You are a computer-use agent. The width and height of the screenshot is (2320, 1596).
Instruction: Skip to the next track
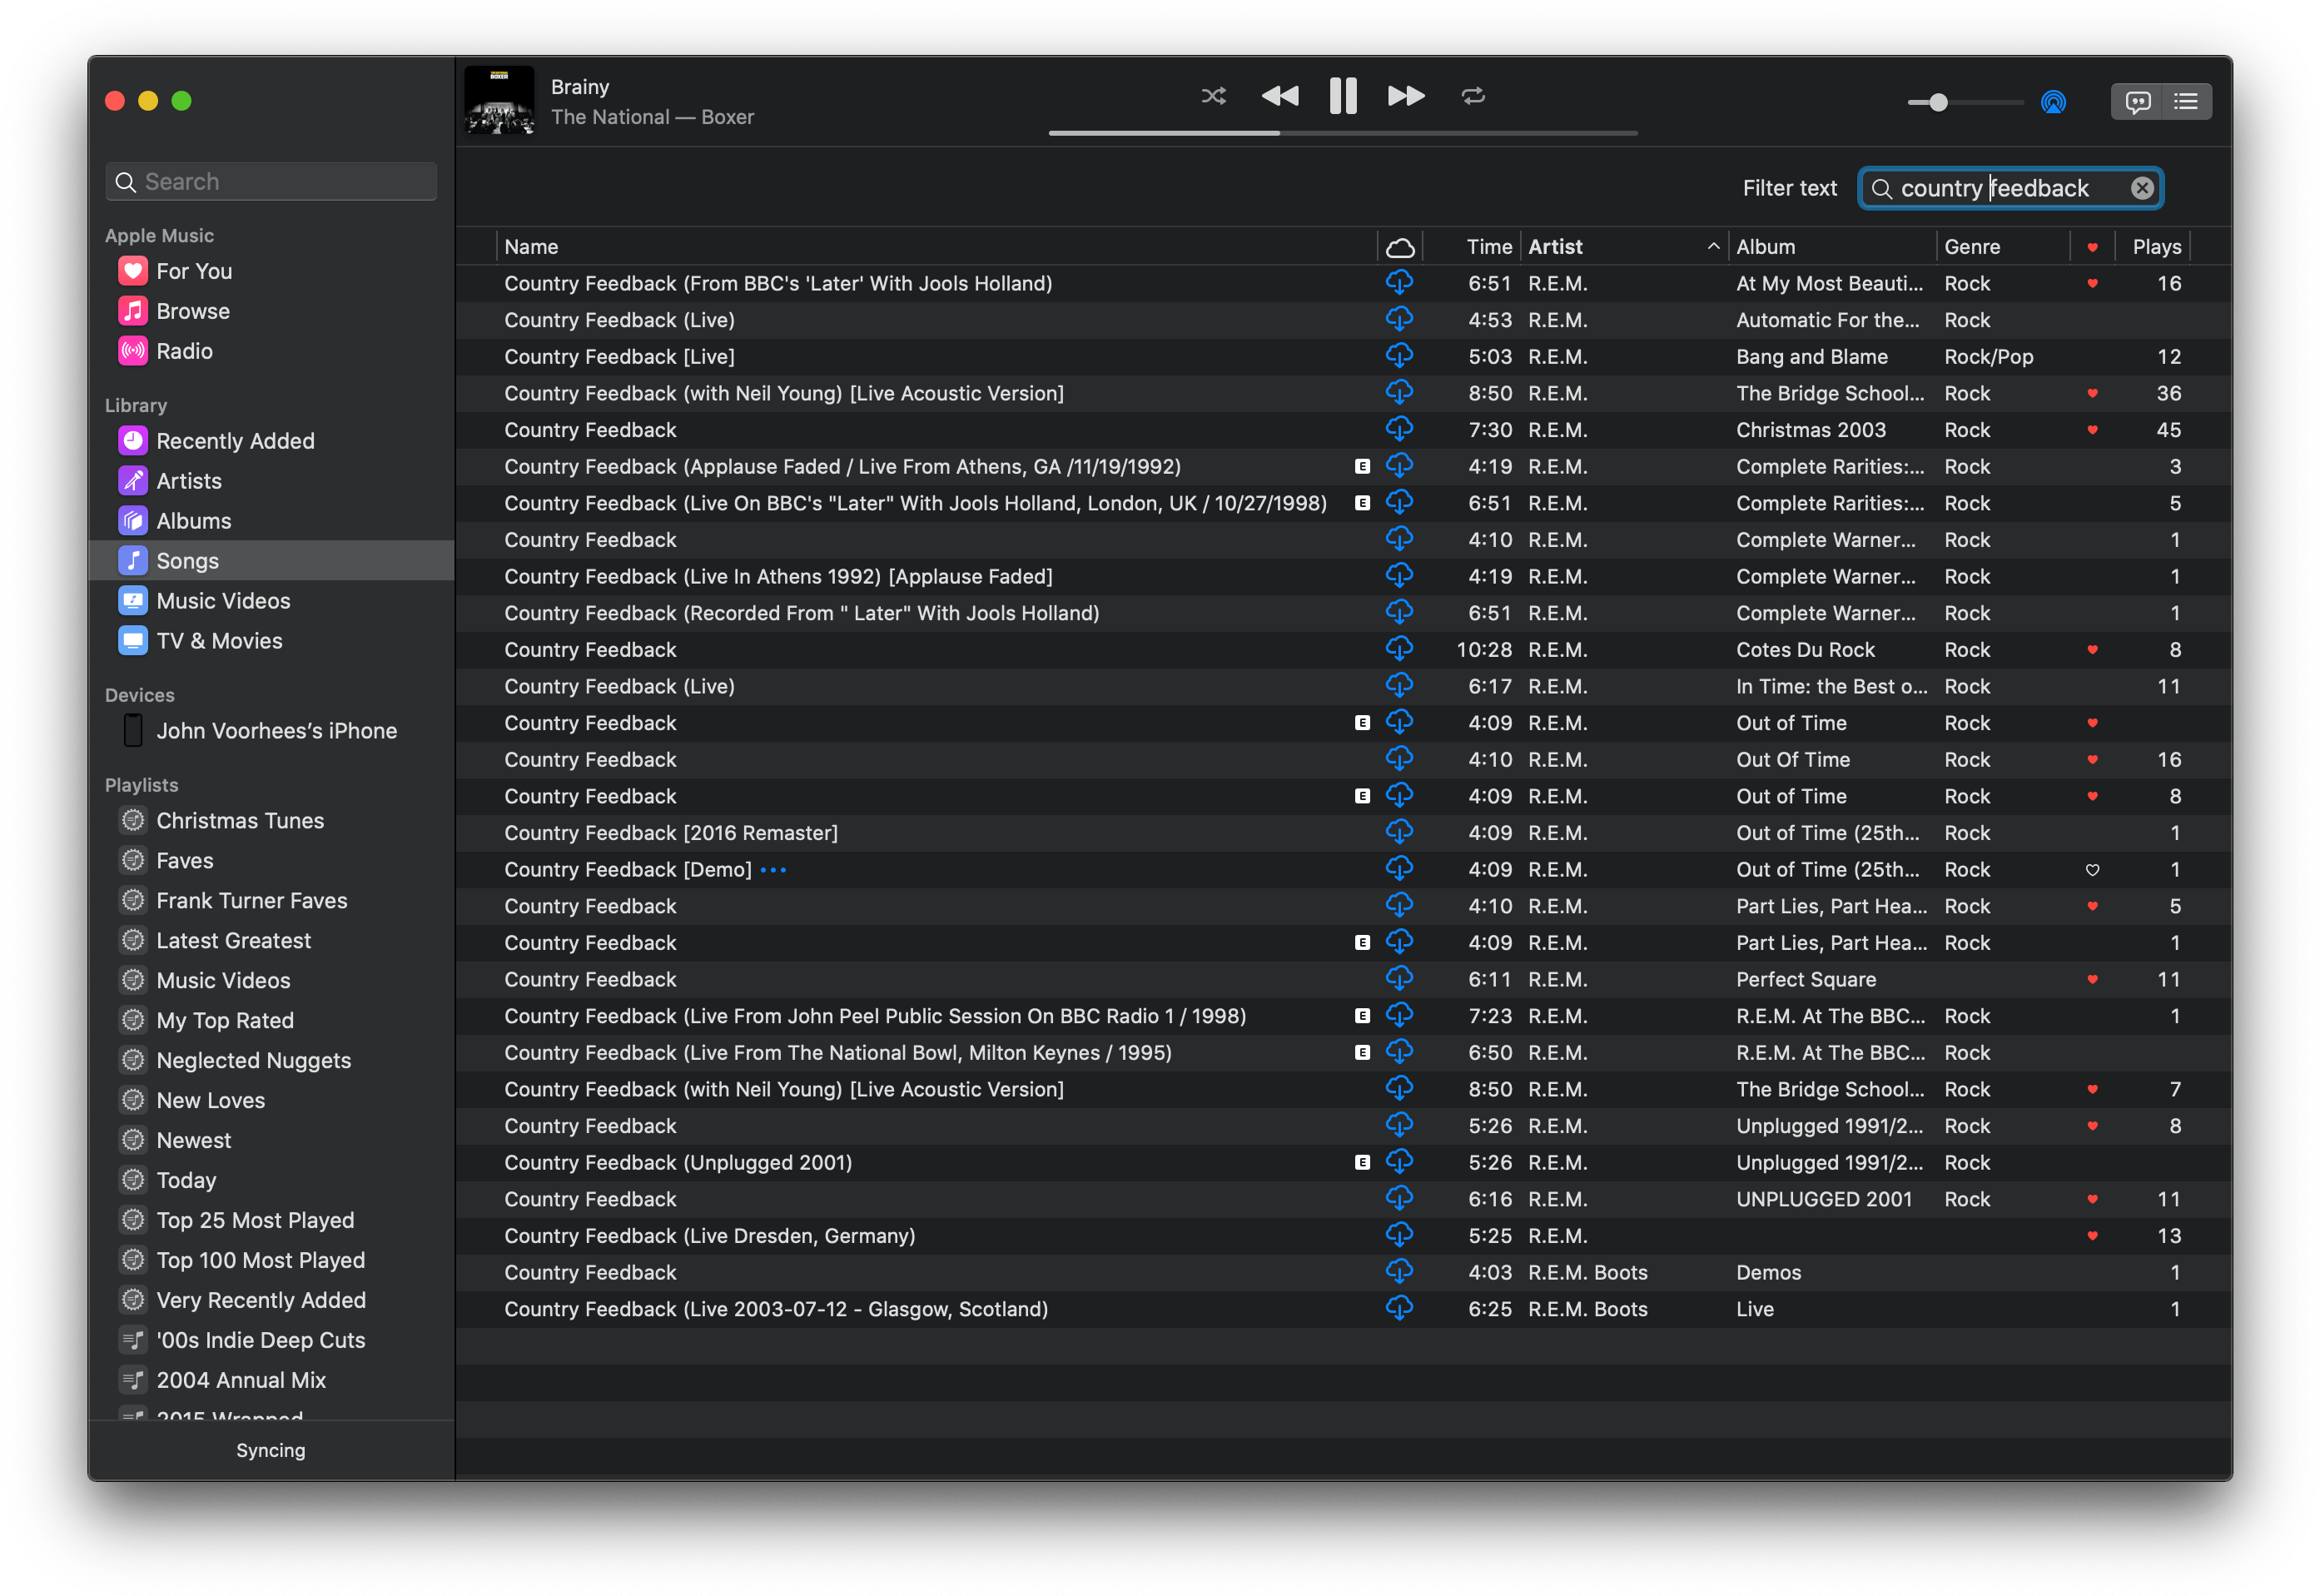point(1405,96)
